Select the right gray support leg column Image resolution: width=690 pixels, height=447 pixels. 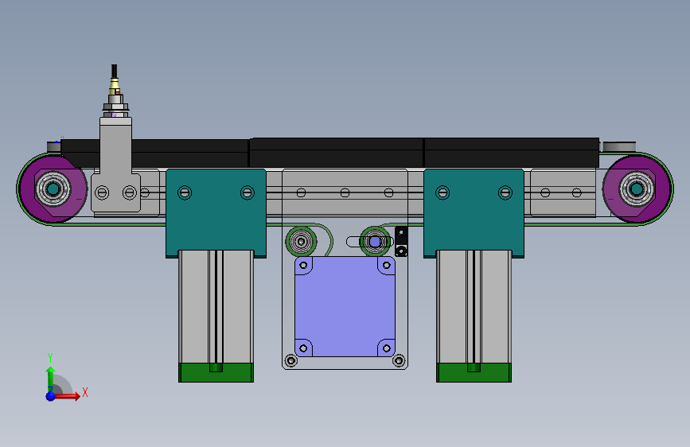474,307
